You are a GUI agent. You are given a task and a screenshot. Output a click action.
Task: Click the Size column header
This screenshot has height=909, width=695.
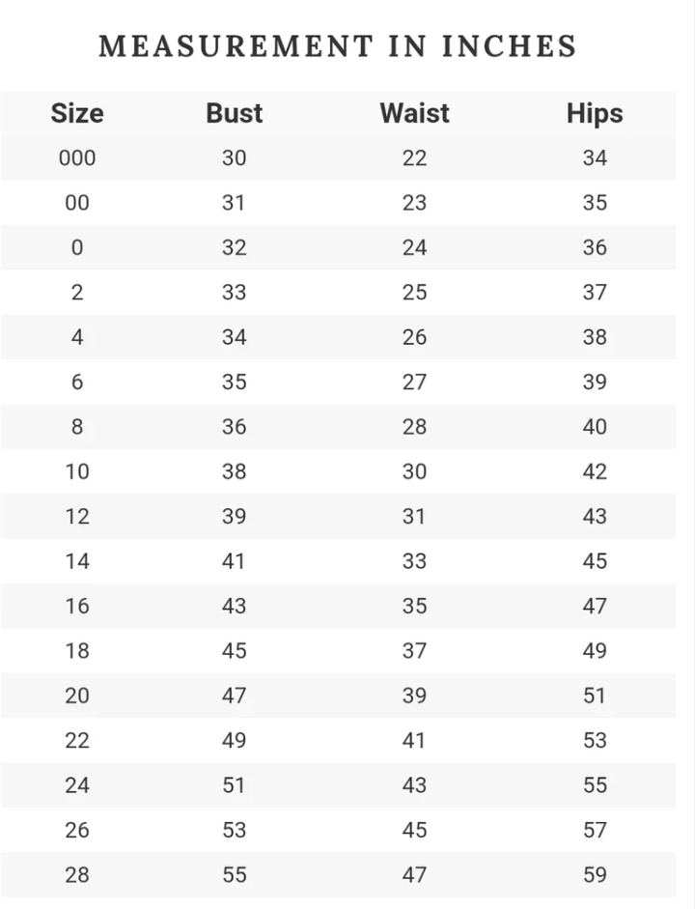point(77,113)
